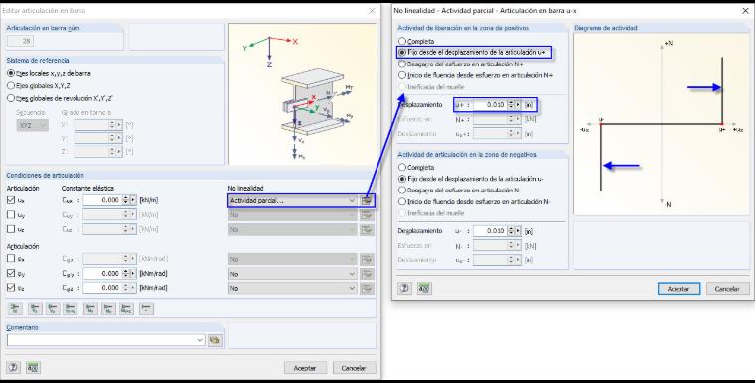Viewport: 755px width, 383px height.
Task: Close the Editar articulación en barra dialog
Action: click(x=372, y=11)
